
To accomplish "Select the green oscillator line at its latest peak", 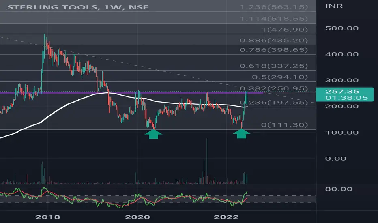I will pyautogui.click(x=246, y=192).
